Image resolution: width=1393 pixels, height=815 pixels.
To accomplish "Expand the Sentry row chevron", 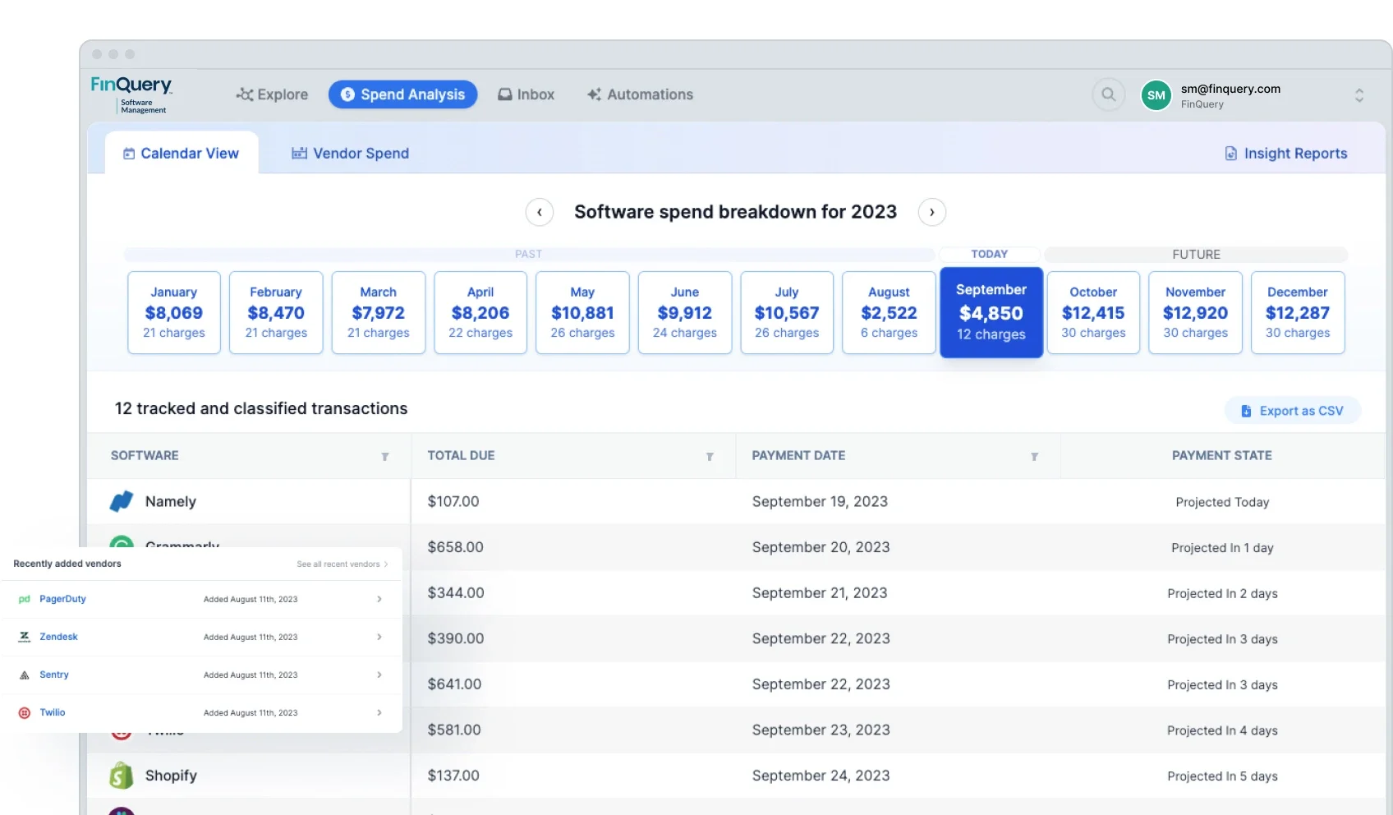I will coord(379,675).
